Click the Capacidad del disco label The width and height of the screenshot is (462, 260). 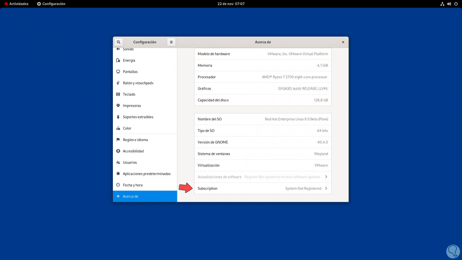pos(213,100)
